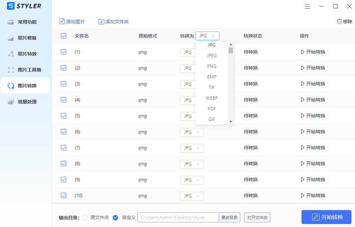The height and width of the screenshot is (227, 355).
Task: Click the Styler logo icon
Action: (11, 6)
